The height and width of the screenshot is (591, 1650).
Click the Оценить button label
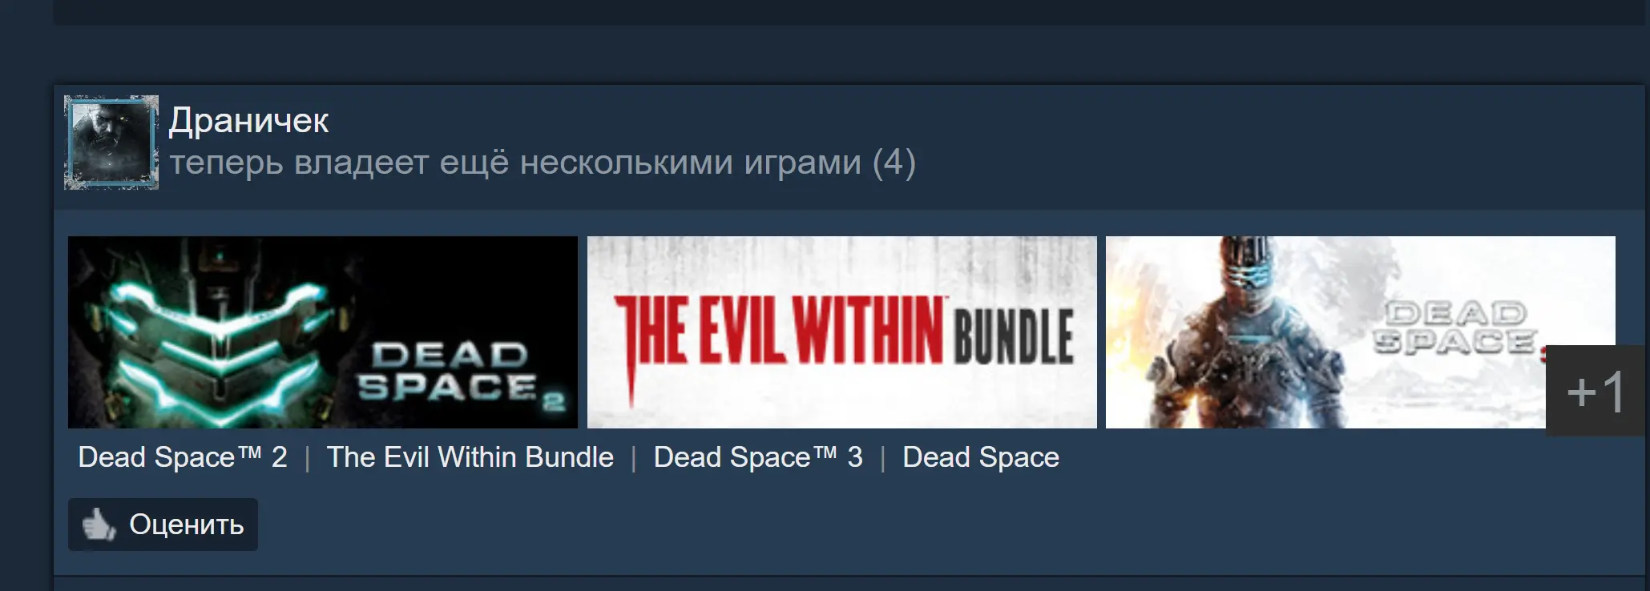click(187, 525)
